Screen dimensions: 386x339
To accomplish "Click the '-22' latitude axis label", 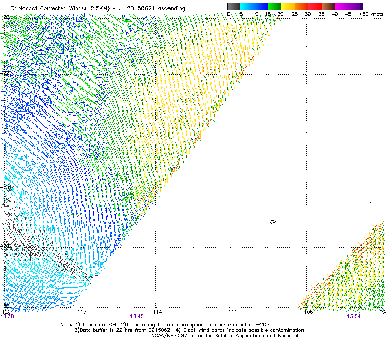I will point(5,73).
